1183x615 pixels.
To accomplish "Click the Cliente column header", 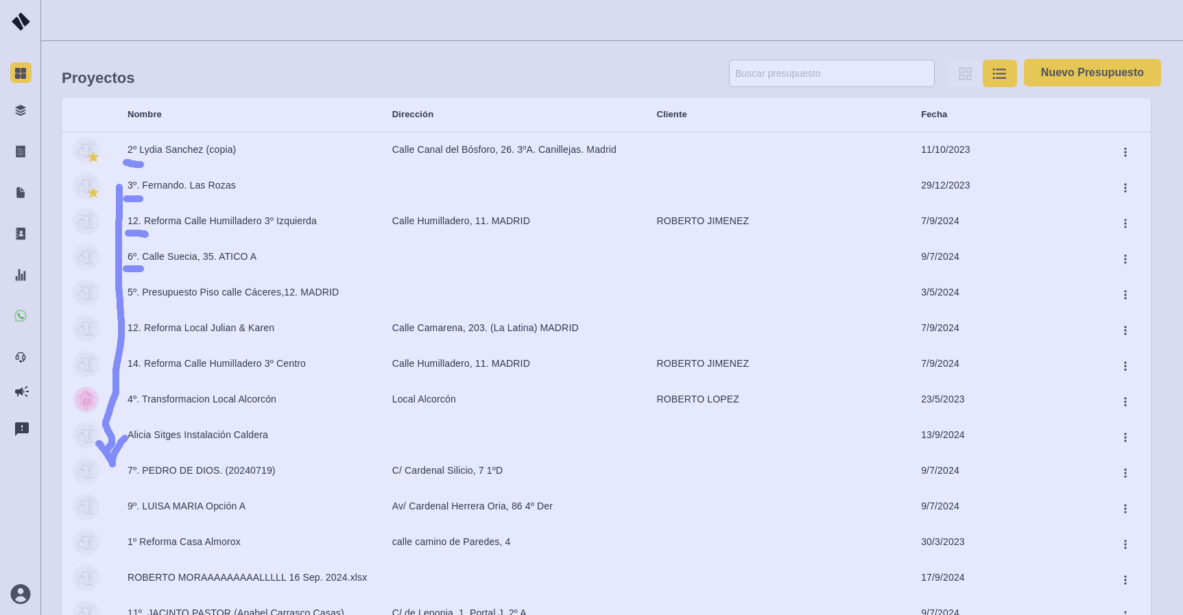I will 671,114.
